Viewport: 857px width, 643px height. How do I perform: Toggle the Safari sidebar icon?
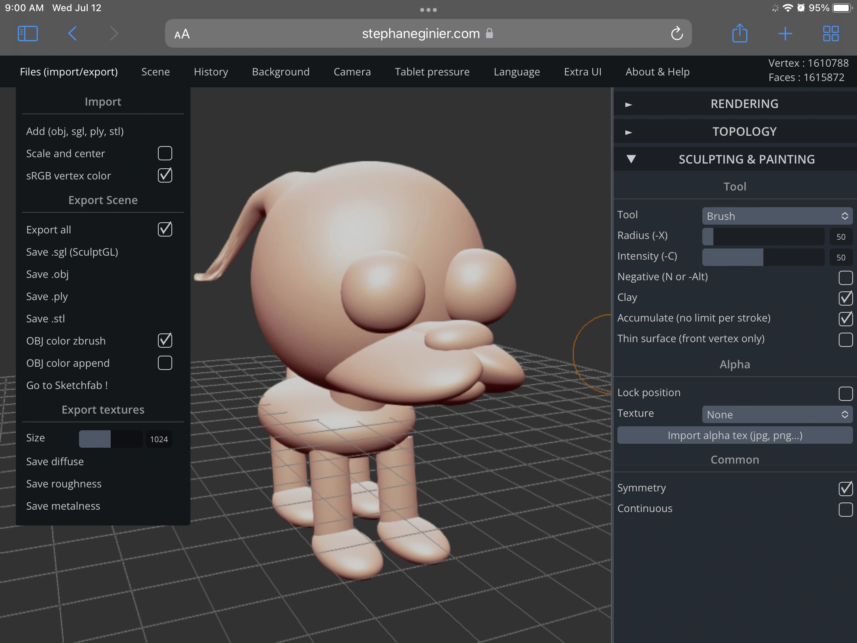coord(28,34)
